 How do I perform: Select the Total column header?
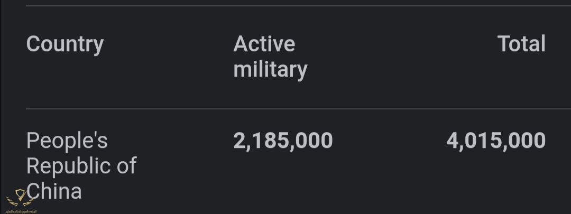click(x=521, y=44)
